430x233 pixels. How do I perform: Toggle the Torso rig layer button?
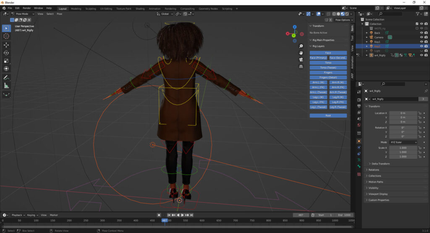pos(328,63)
